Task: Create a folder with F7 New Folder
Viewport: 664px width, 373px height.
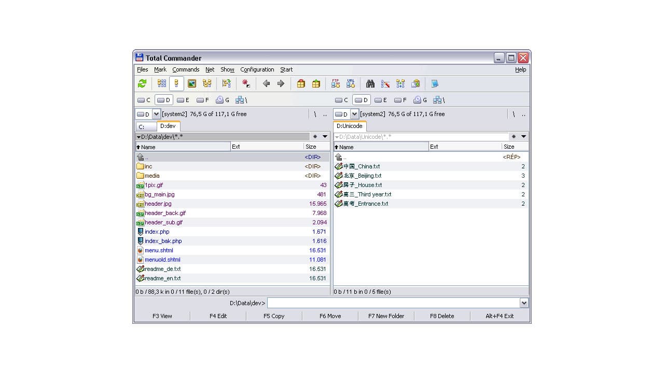Action: click(386, 315)
